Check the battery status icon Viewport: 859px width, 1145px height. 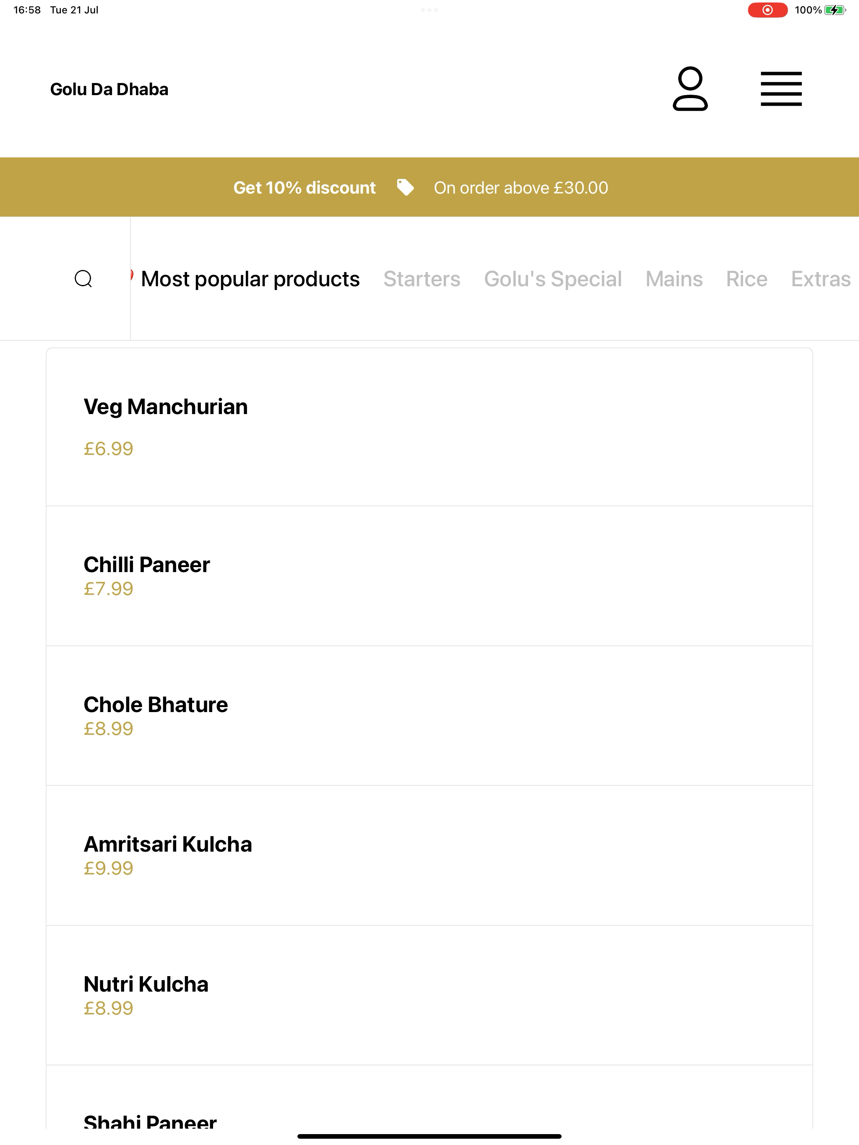tap(835, 10)
